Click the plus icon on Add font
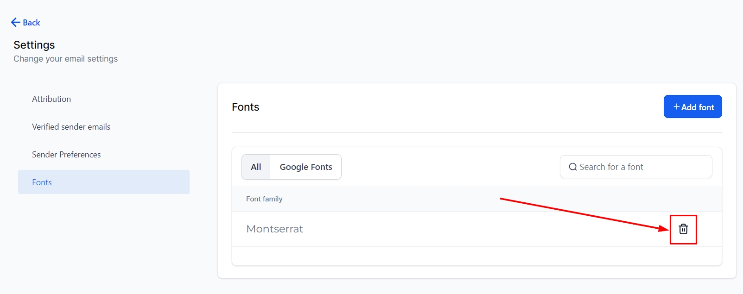Viewport: 743px width, 294px height. (676, 107)
